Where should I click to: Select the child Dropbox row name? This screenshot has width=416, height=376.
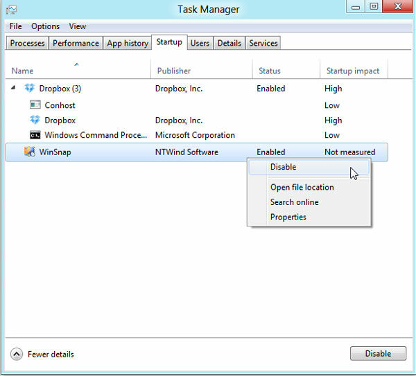[x=60, y=120]
